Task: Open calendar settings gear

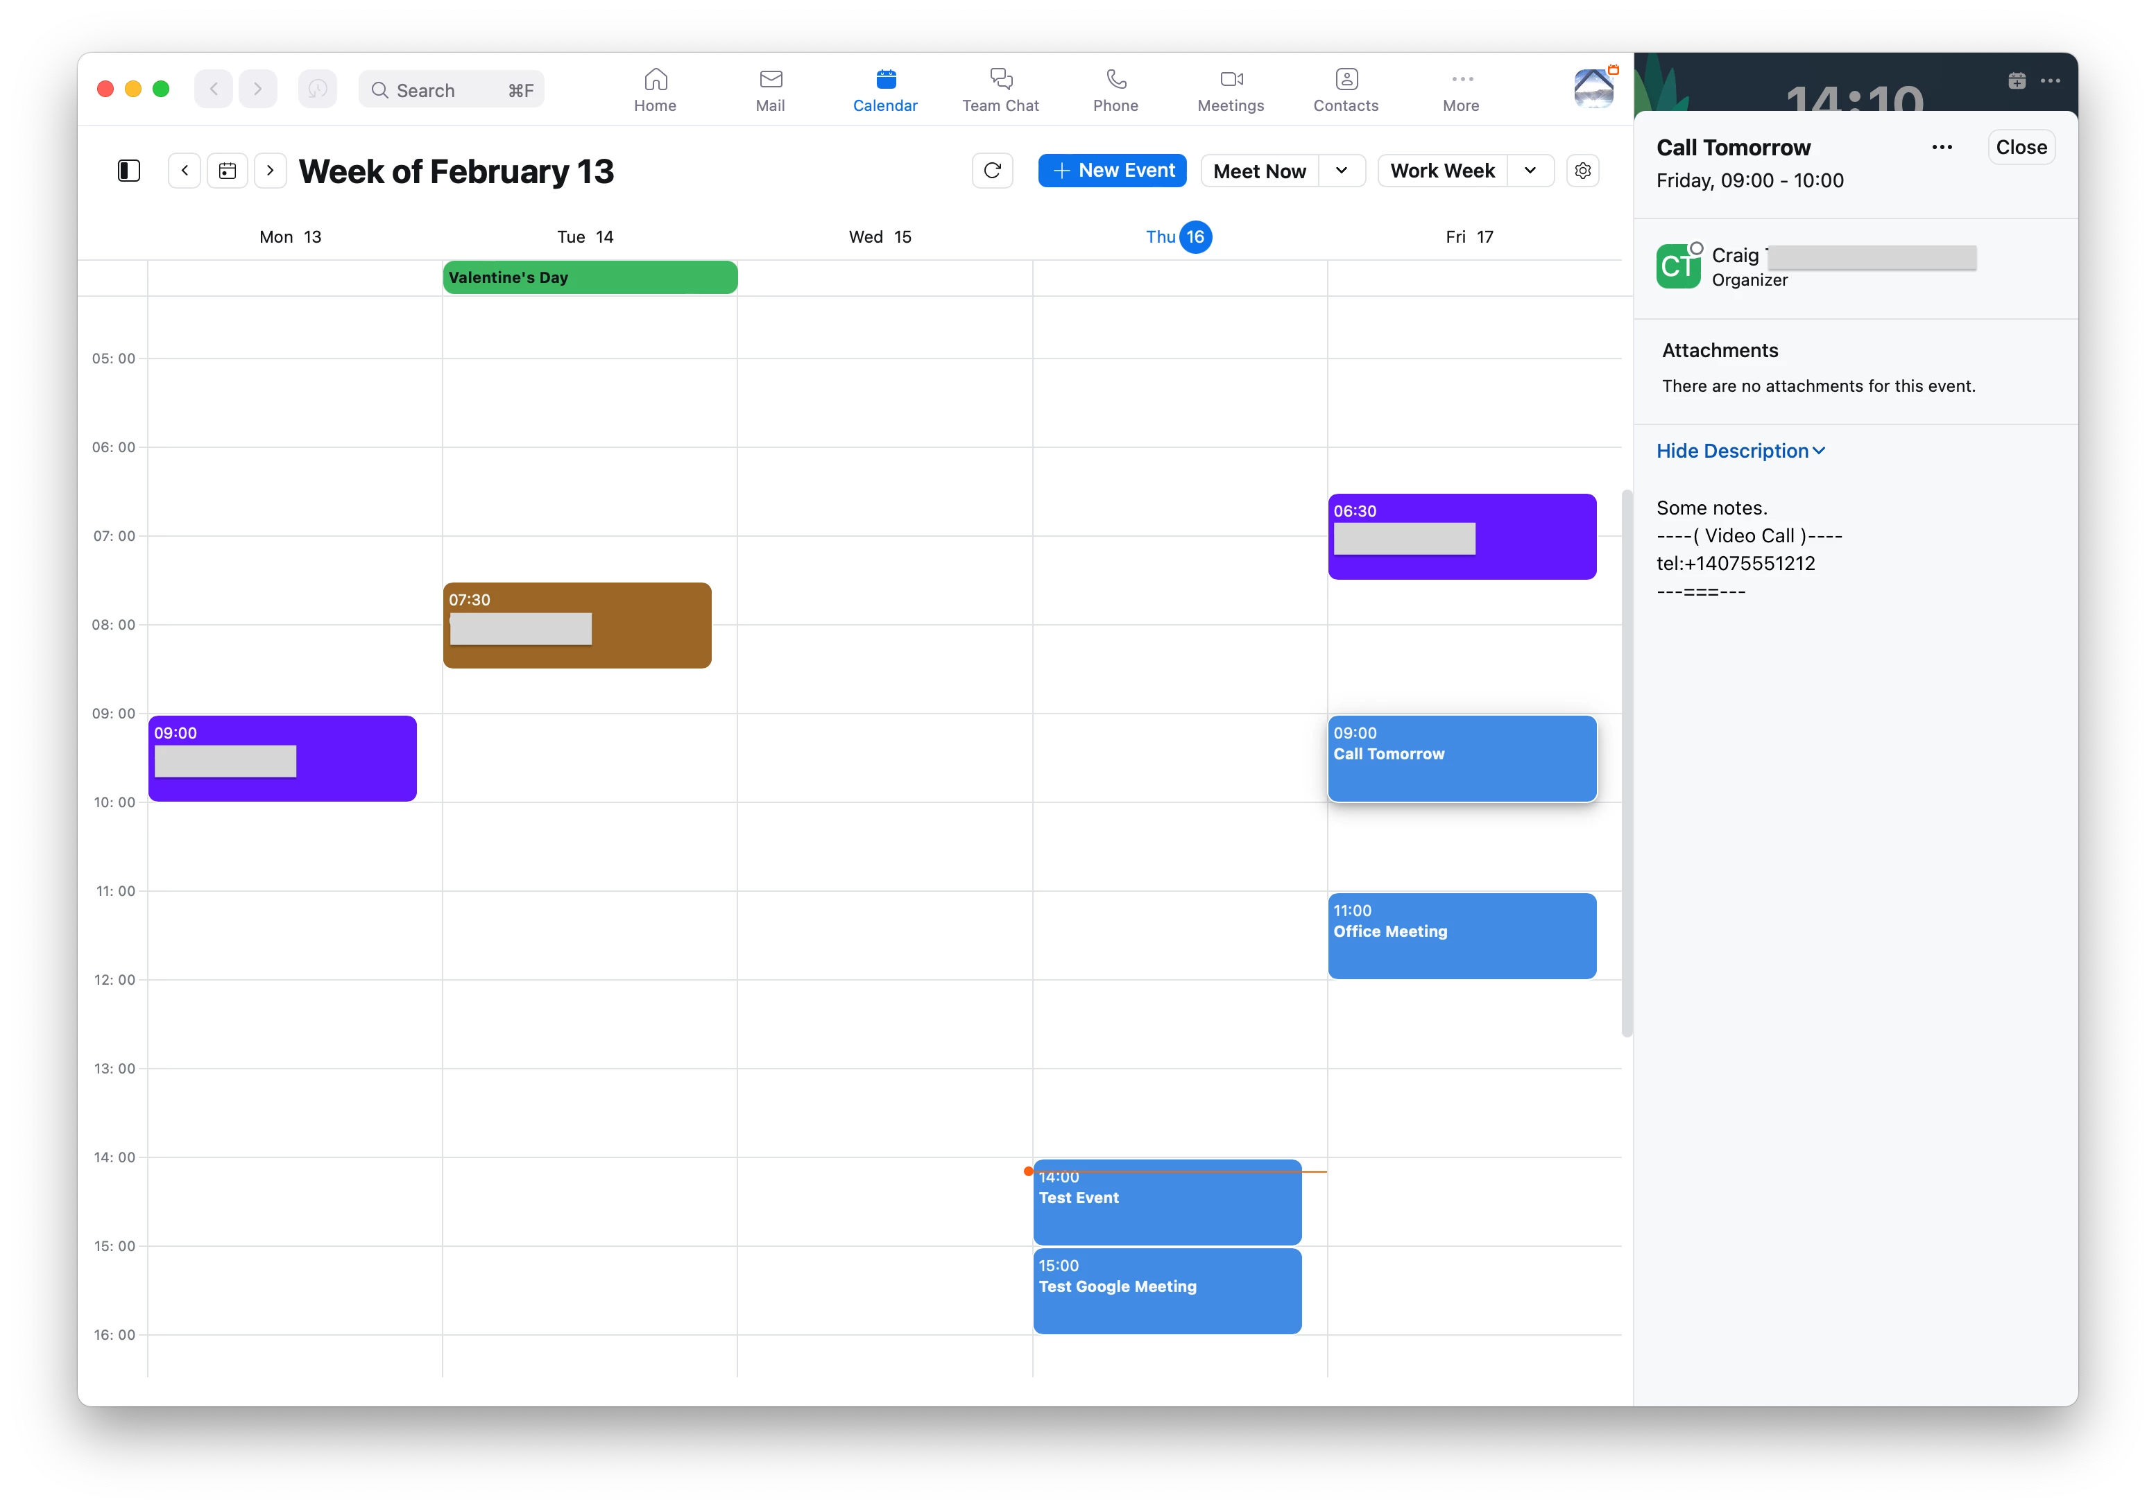Action: point(1582,171)
